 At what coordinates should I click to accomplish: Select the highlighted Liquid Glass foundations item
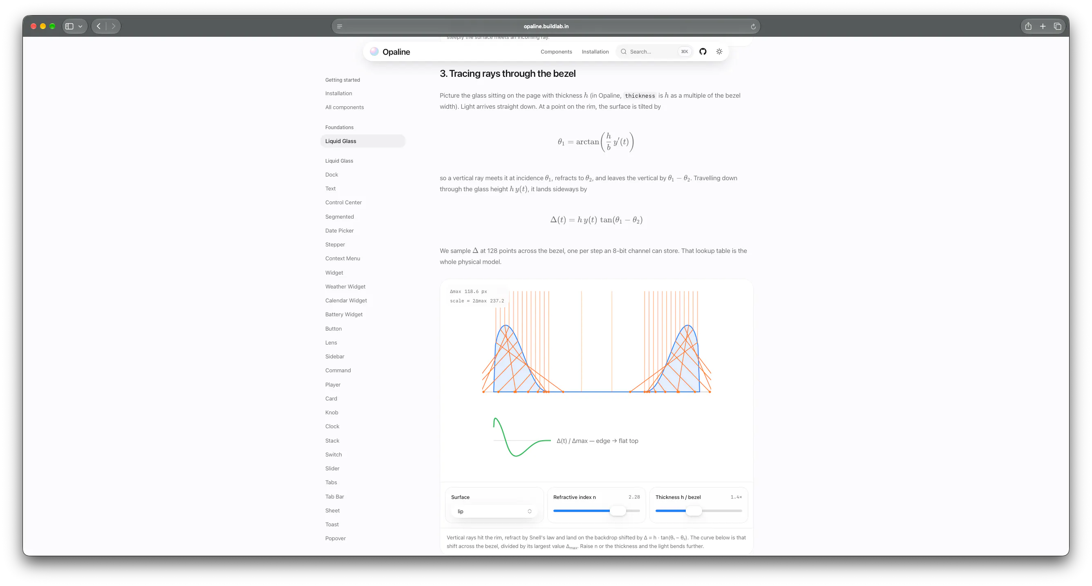click(363, 141)
